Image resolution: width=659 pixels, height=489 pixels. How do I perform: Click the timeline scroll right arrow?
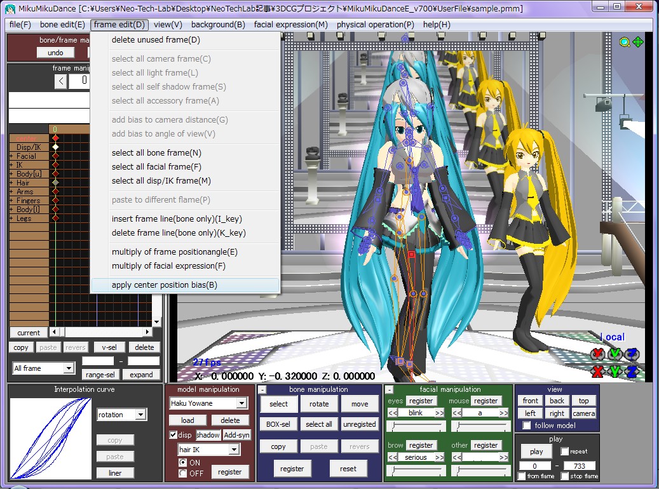[147, 332]
